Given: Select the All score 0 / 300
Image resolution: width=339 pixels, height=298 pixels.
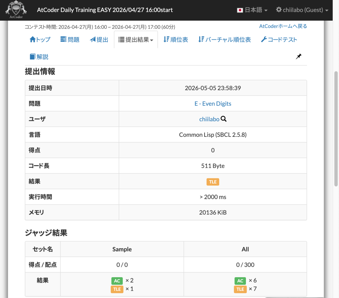Looking at the screenshot, I should (245, 265).
